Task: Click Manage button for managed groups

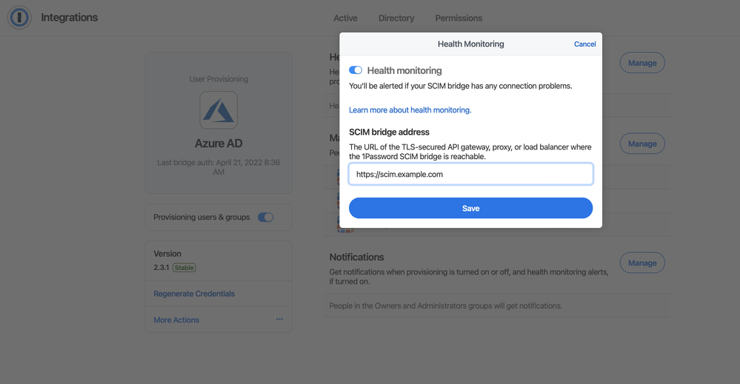Action: (x=642, y=144)
